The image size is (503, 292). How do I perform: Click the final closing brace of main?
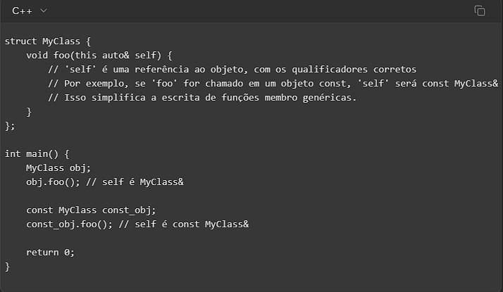8,266
